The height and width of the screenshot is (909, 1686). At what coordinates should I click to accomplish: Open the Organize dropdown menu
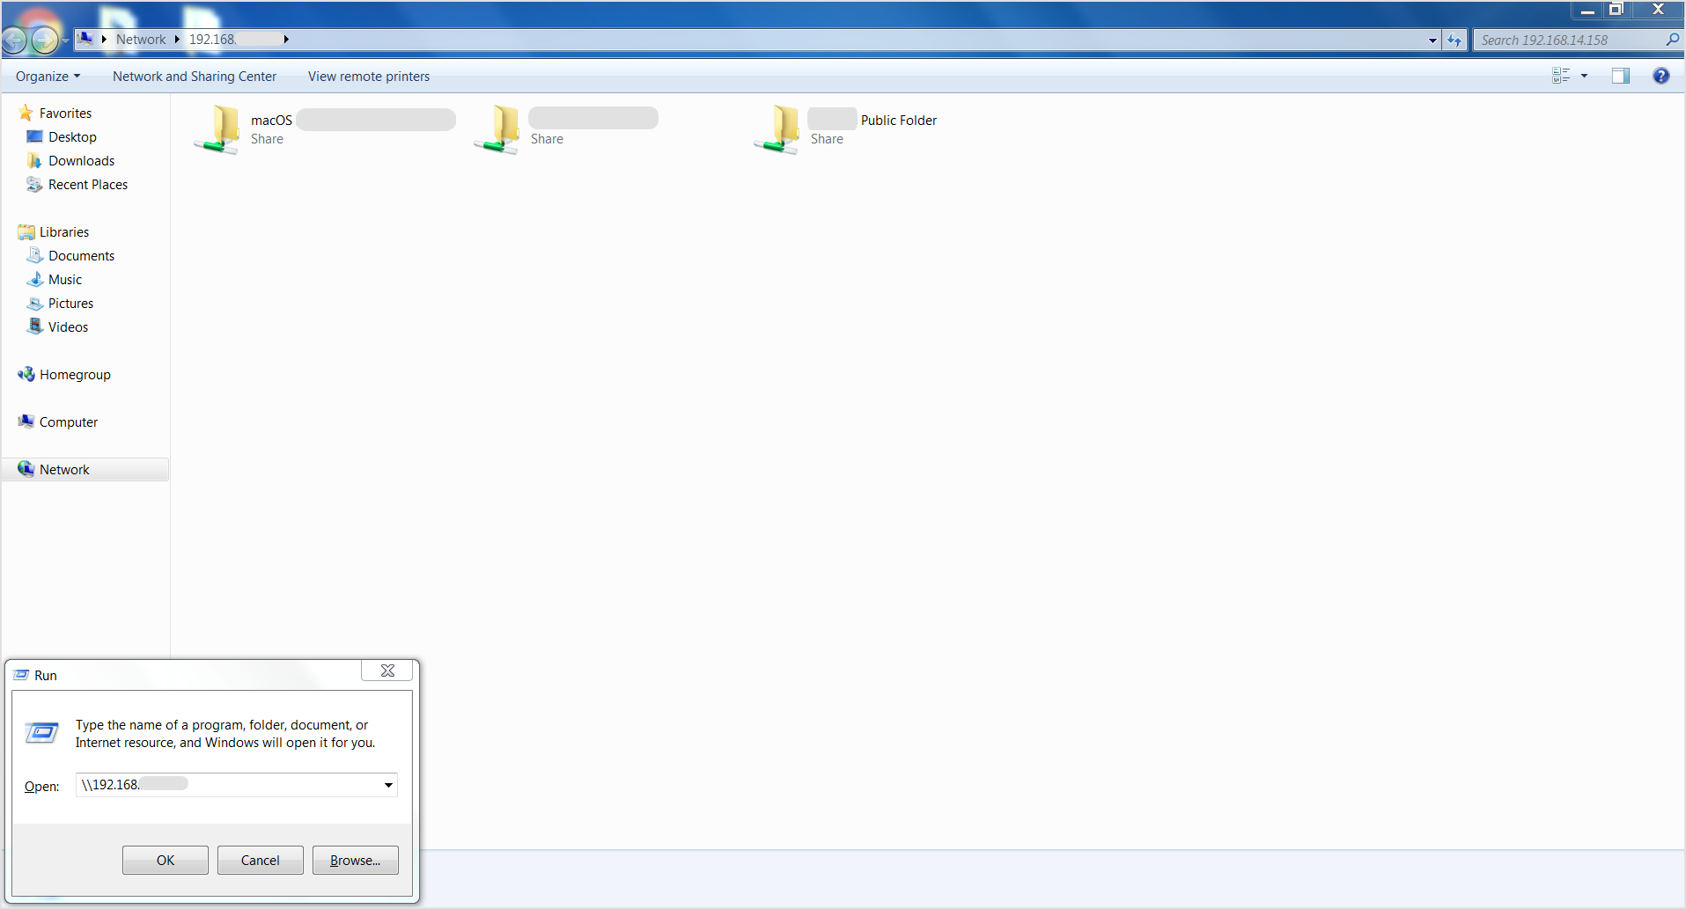click(x=48, y=76)
